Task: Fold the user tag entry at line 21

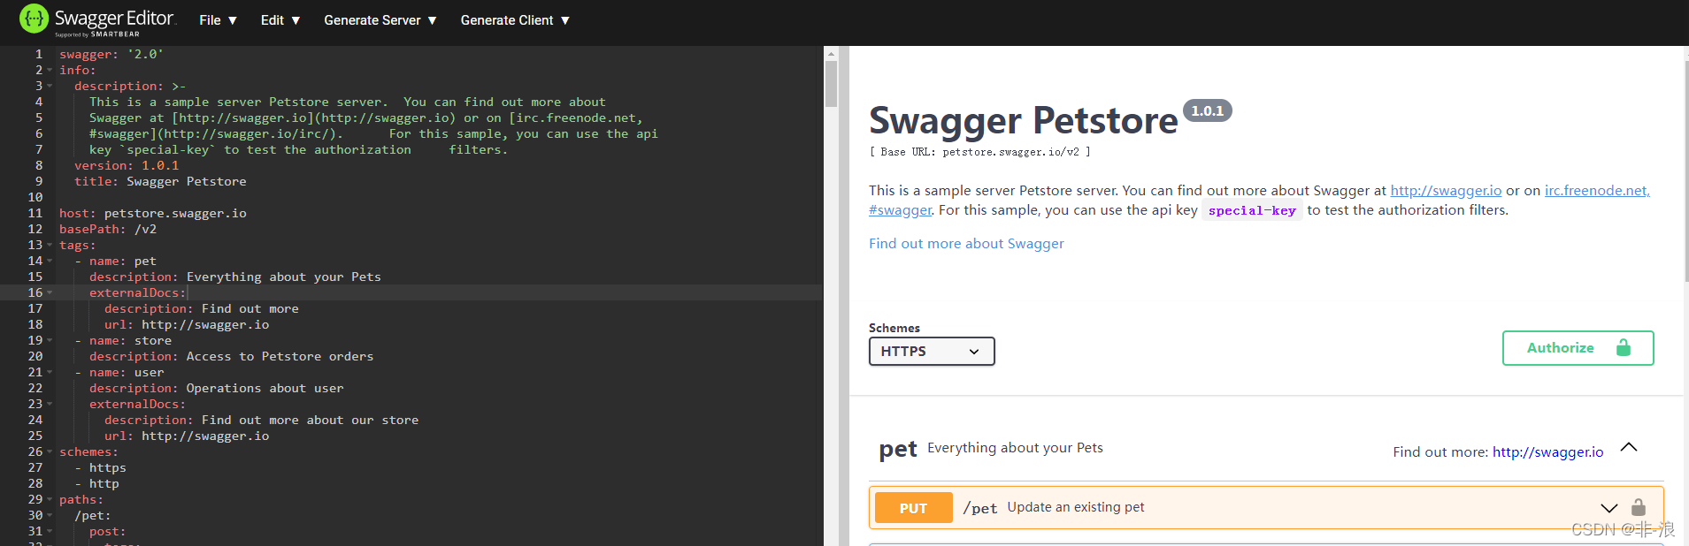Action: (x=50, y=372)
